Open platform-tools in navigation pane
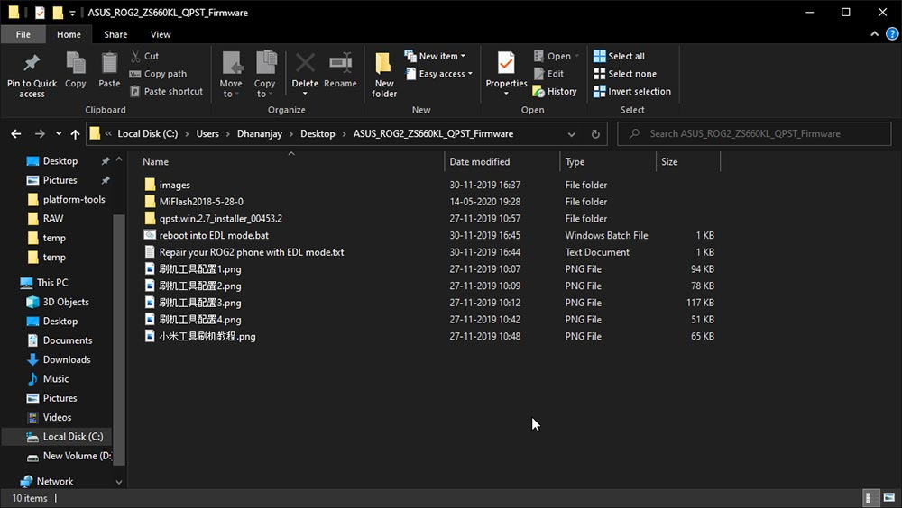This screenshot has width=902, height=508. pyautogui.click(x=66, y=199)
